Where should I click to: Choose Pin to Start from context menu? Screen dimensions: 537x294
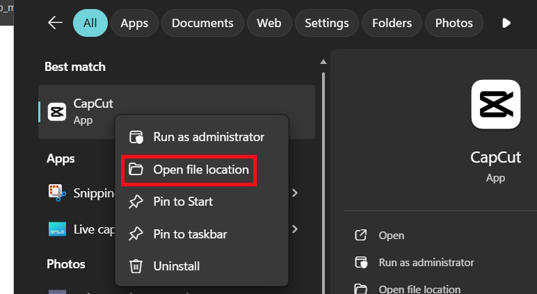[183, 202]
